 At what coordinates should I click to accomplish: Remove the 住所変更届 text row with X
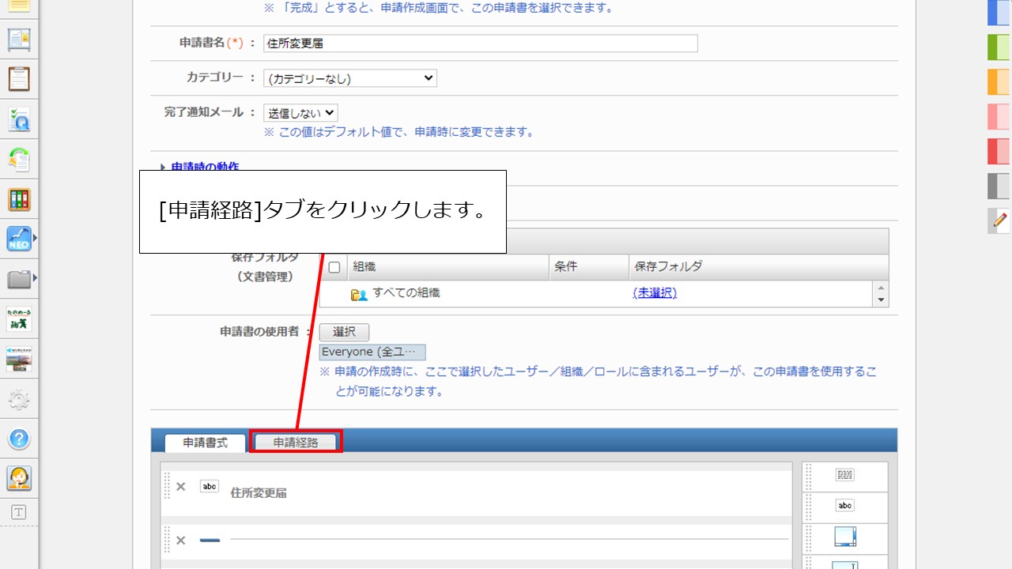click(181, 487)
